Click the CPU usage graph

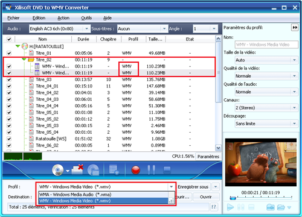coord(23,156)
